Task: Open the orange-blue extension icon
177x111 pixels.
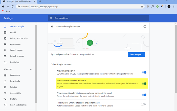Action: point(162,7)
